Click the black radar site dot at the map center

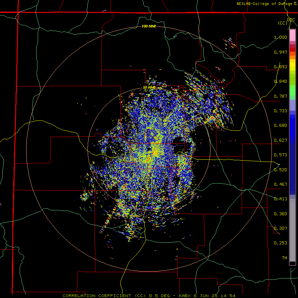(x=149, y=149)
